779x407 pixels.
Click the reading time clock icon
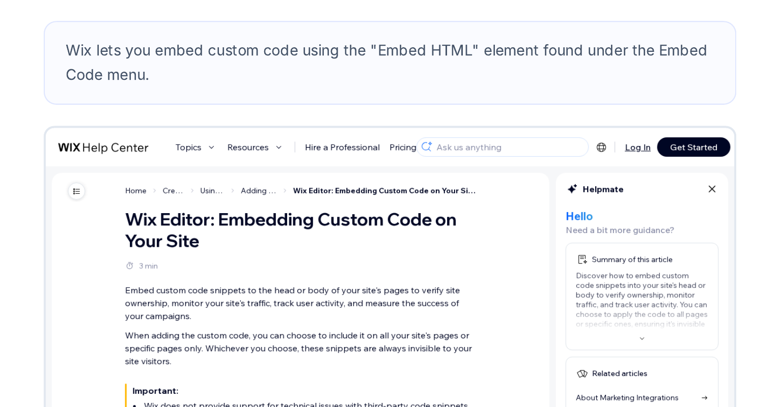130,266
